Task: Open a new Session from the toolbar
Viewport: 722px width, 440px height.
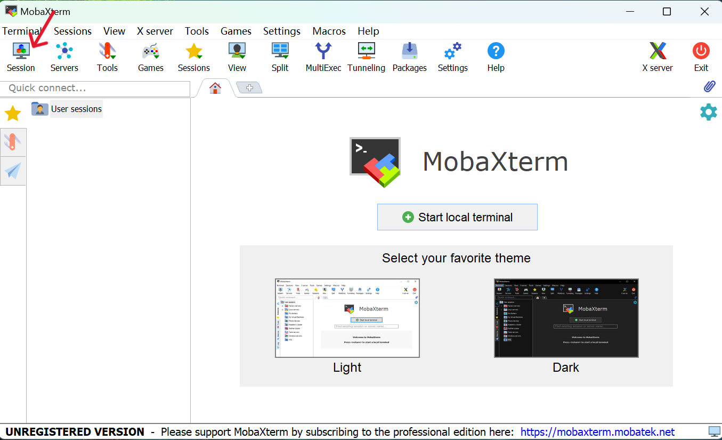Action: point(21,58)
